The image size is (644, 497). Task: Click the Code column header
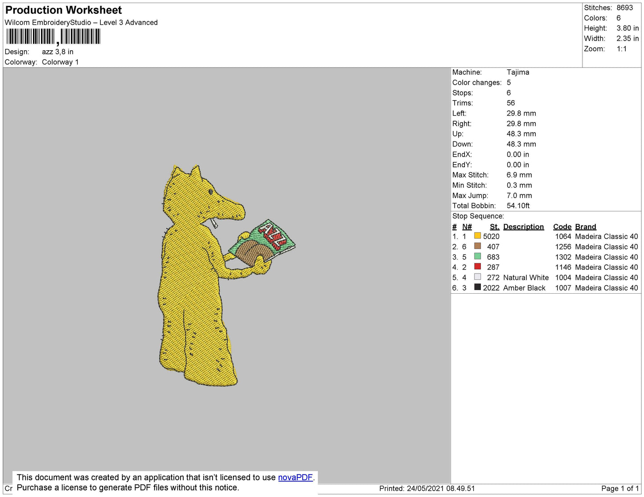[562, 226]
